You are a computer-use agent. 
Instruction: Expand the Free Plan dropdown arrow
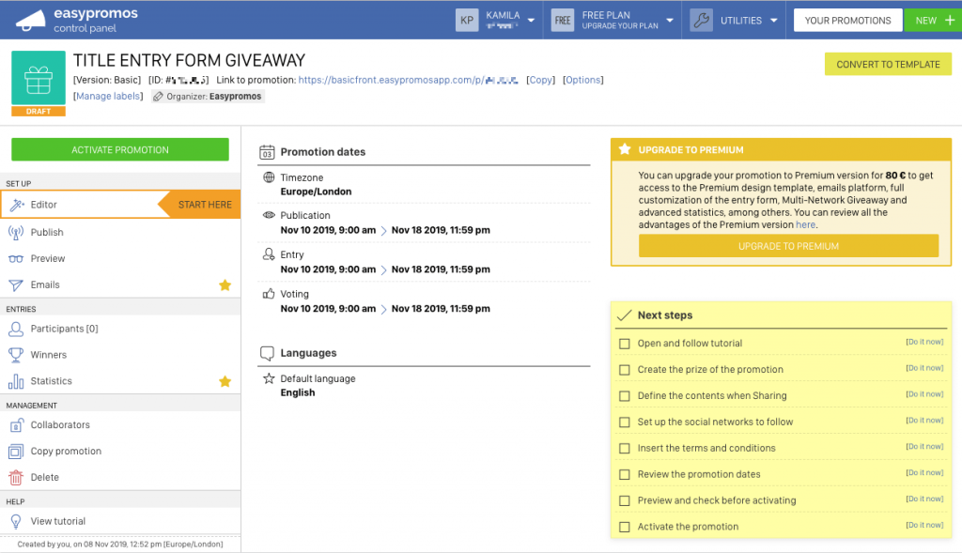670,21
